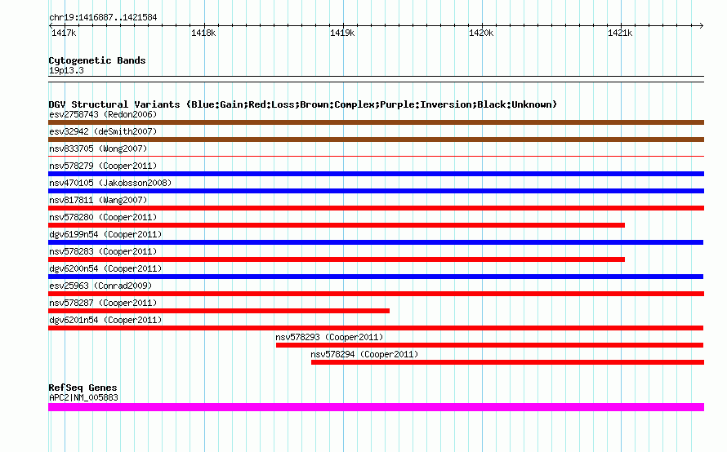Click the 1421k ruler mark

(620, 33)
